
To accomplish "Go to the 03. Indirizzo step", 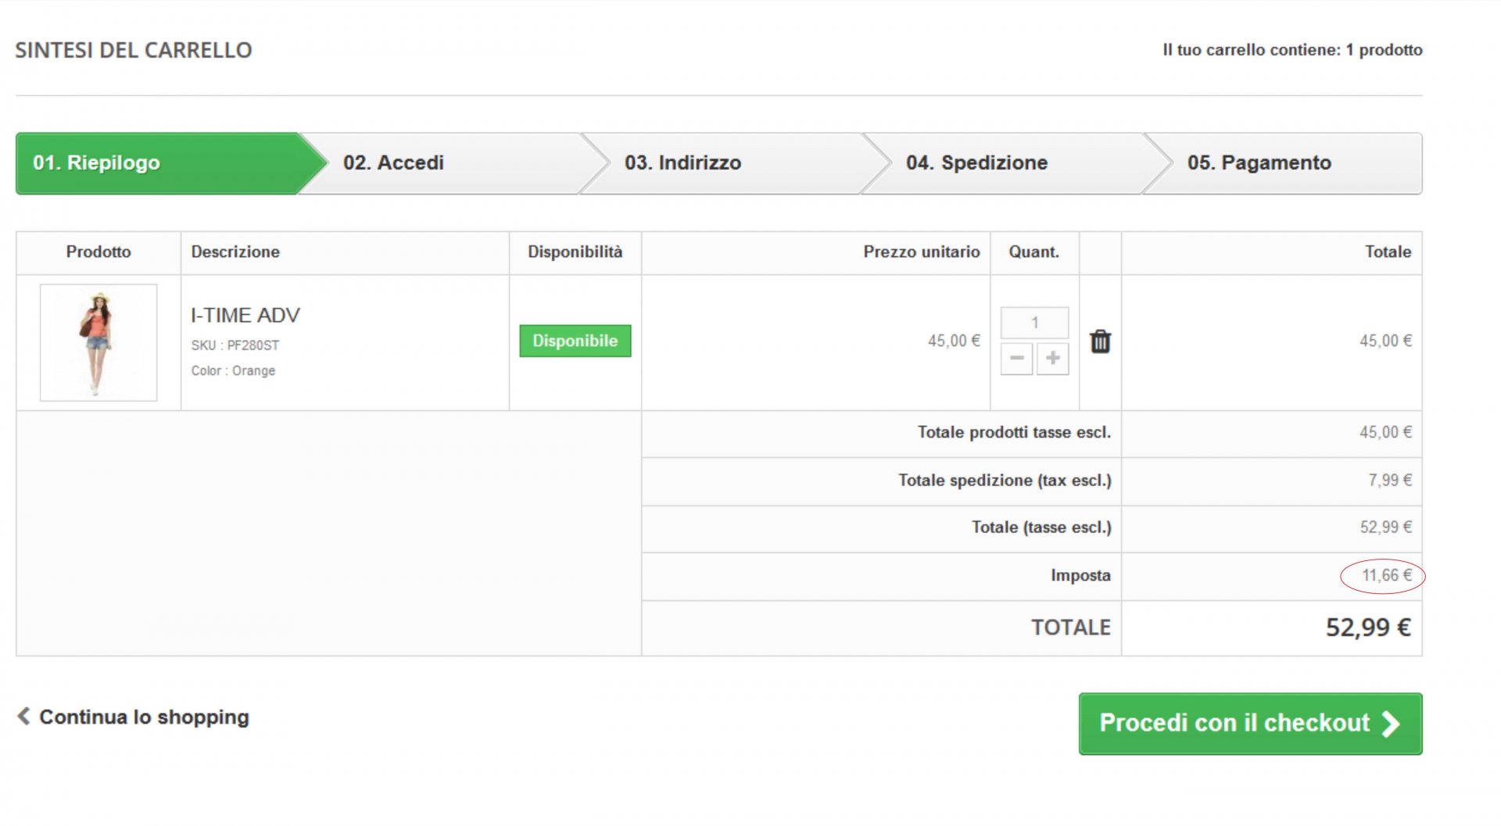I will pyautogui.click(x=682, y=163).
